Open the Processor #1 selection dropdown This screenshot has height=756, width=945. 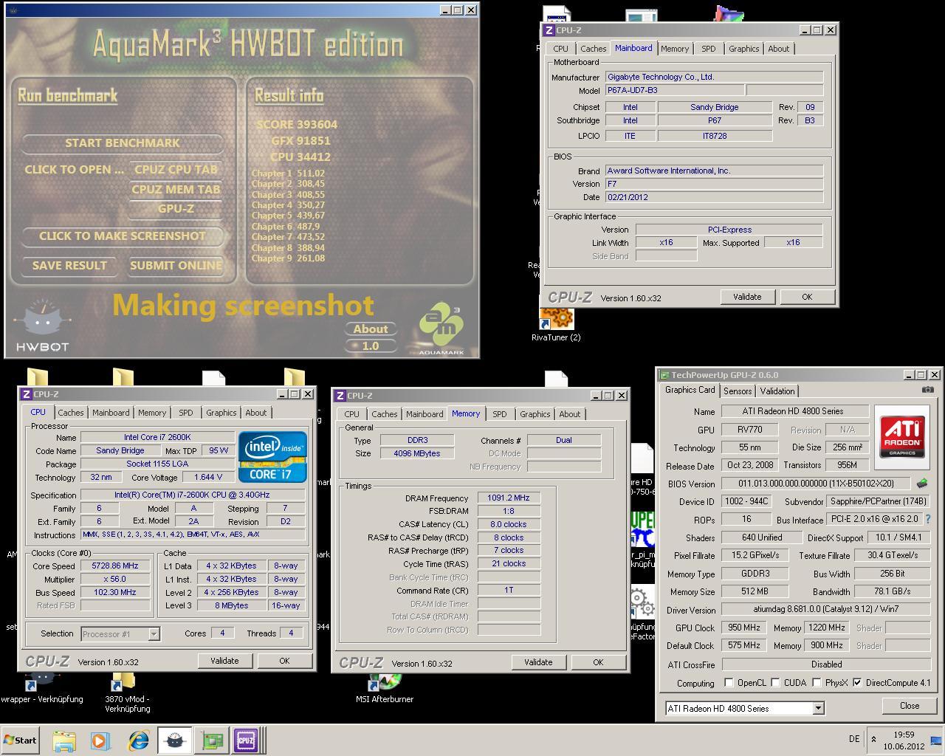[154, 634]
